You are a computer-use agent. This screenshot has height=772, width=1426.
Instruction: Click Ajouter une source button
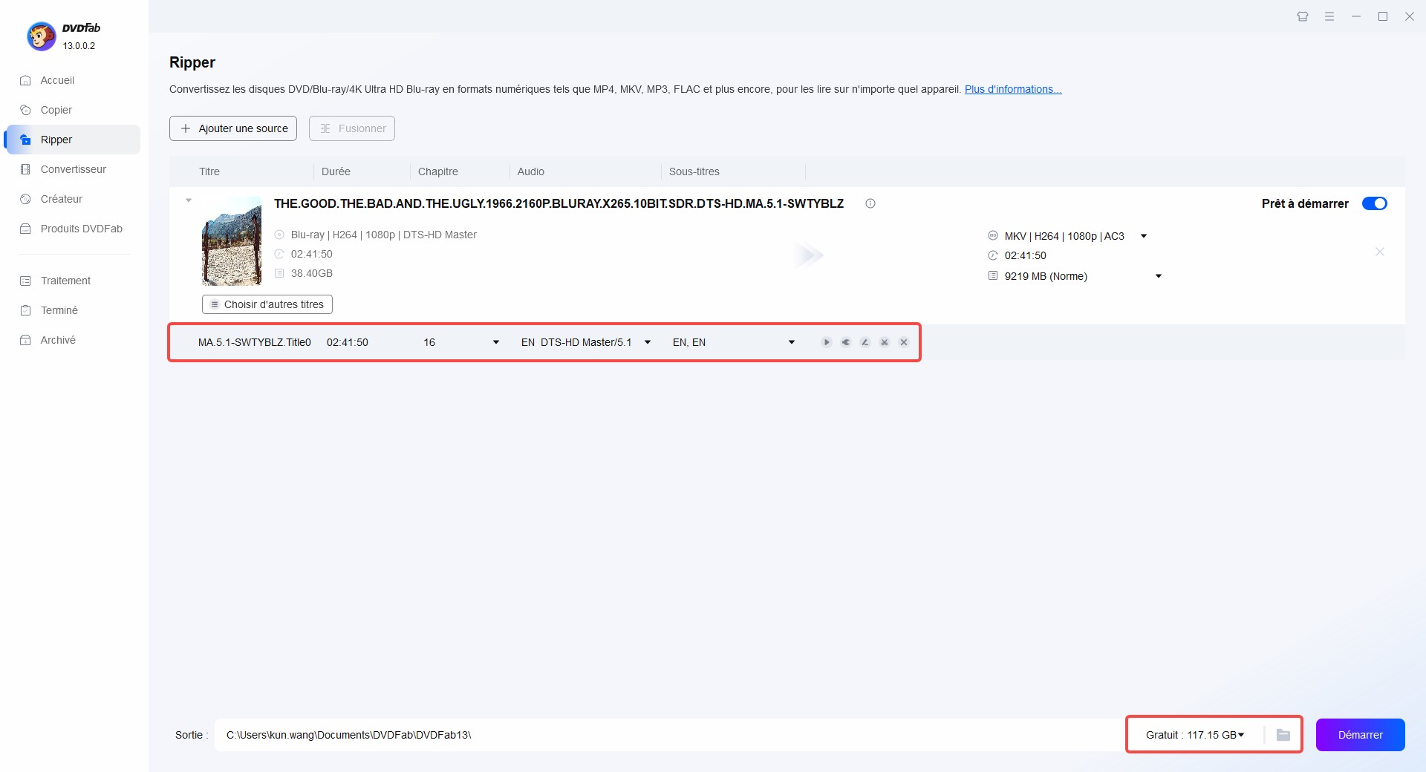[x=233, y=128]
